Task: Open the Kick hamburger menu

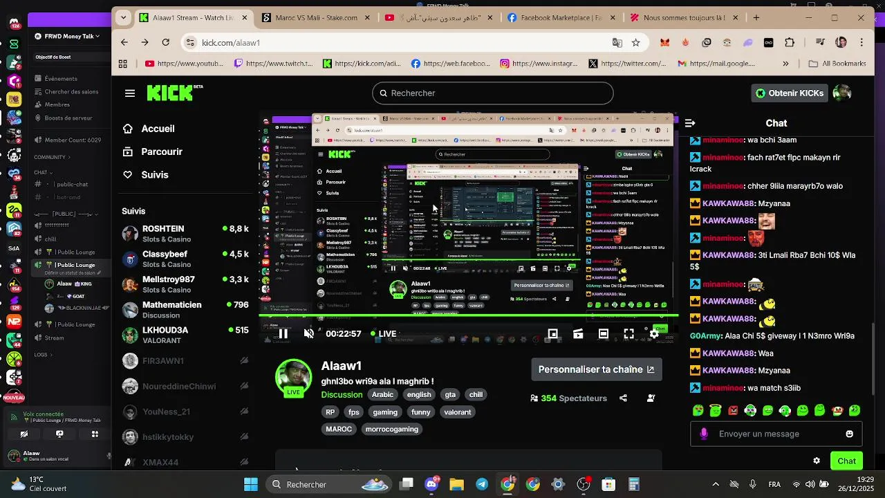Action: click(130, 93)
